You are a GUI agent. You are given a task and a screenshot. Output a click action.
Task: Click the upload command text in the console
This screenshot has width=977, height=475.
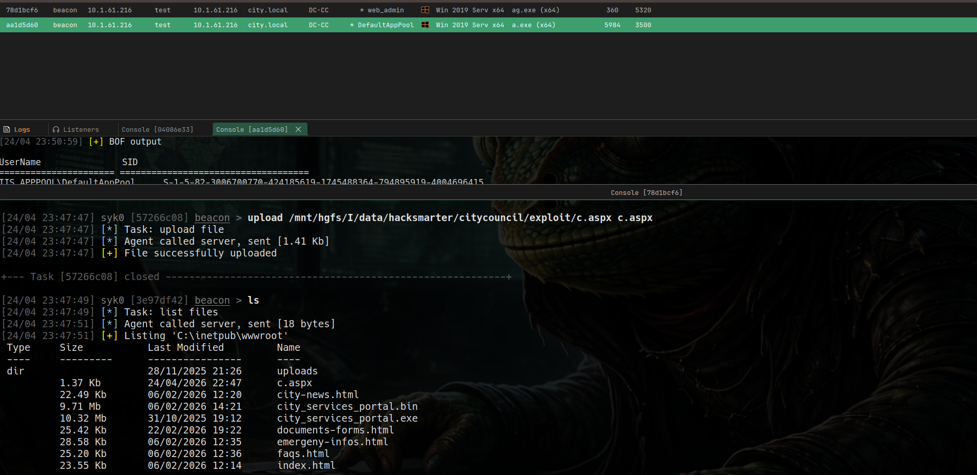click(x=450, y=217)
